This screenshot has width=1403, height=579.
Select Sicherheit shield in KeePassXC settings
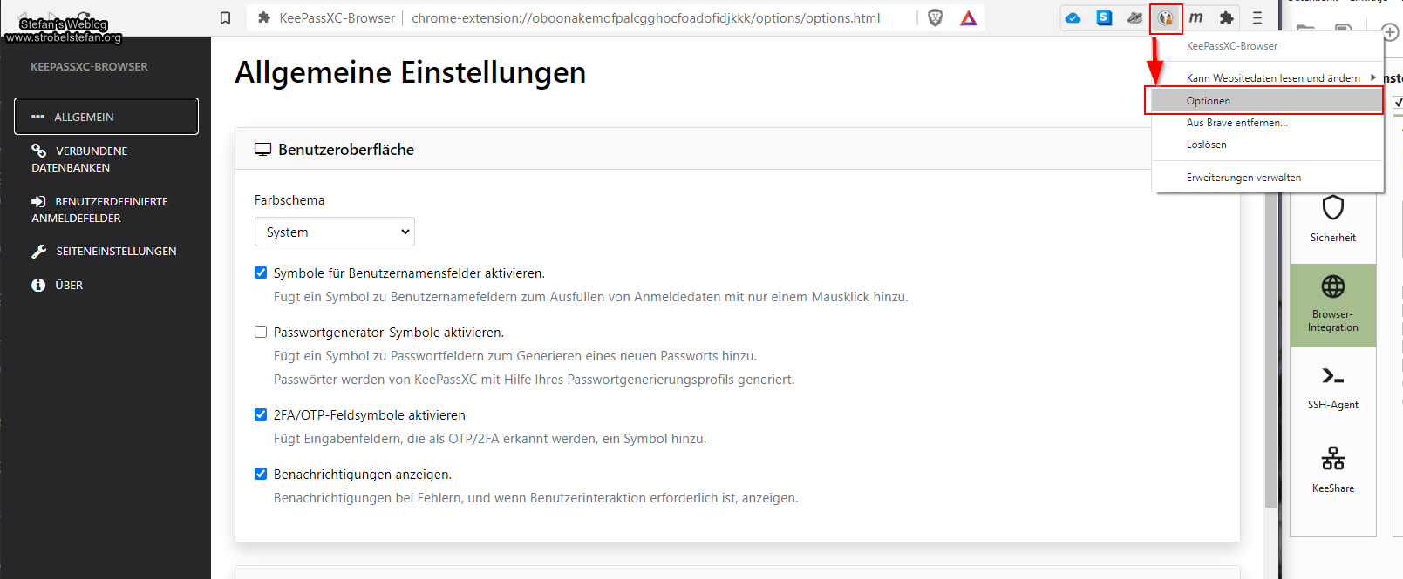[1332, 219]
